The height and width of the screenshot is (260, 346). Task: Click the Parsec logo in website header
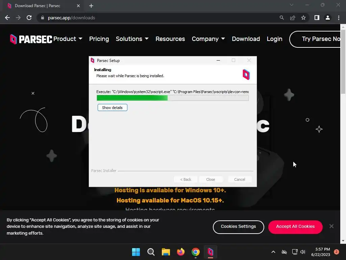click(x=31, y=39)
